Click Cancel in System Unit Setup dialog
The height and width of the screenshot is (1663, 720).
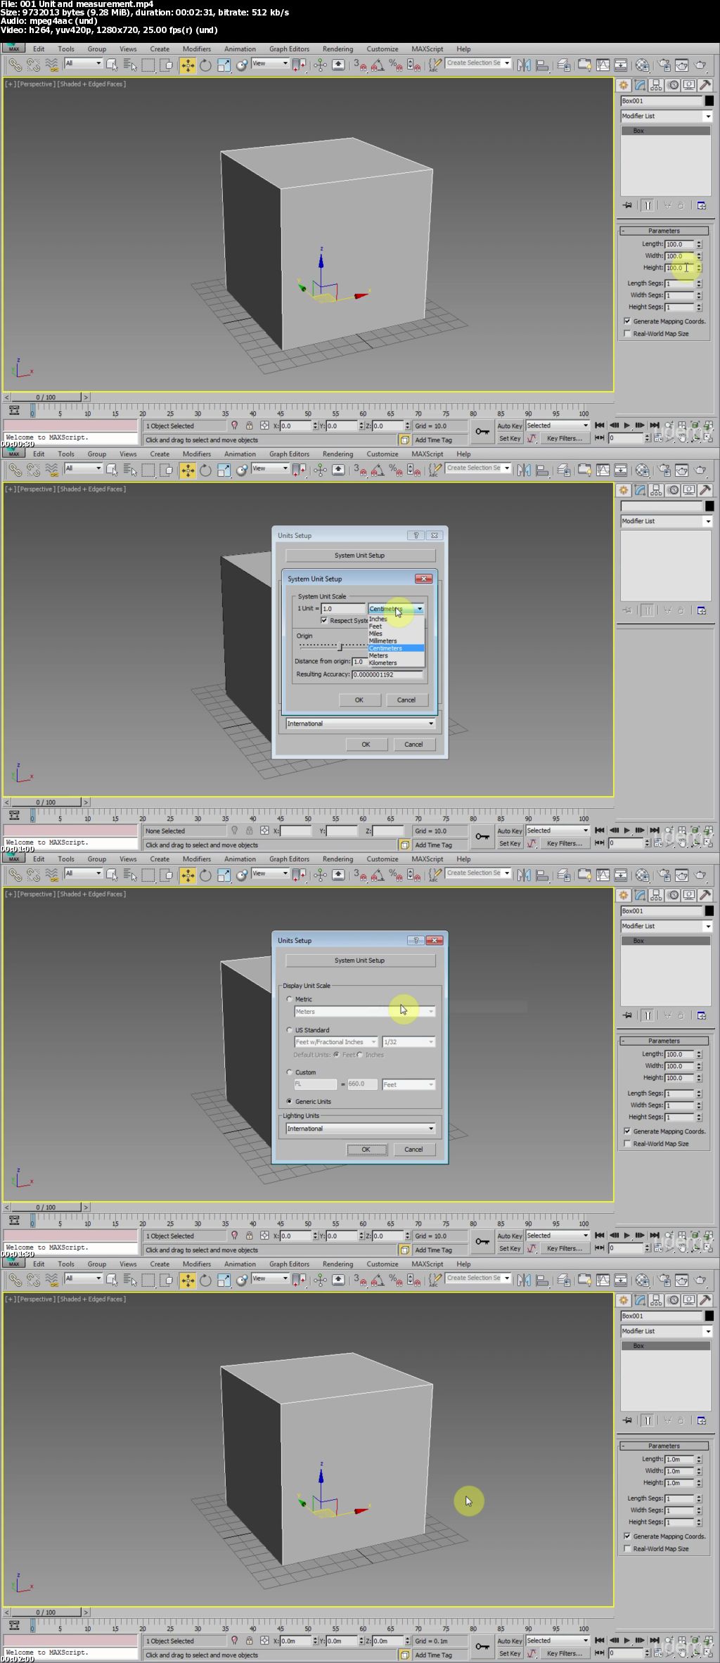point(406,700)
